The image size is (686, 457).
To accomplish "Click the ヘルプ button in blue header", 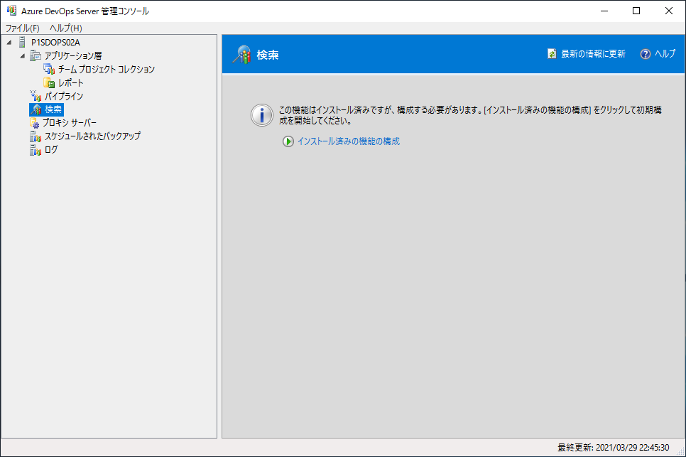I will point(658,54).
